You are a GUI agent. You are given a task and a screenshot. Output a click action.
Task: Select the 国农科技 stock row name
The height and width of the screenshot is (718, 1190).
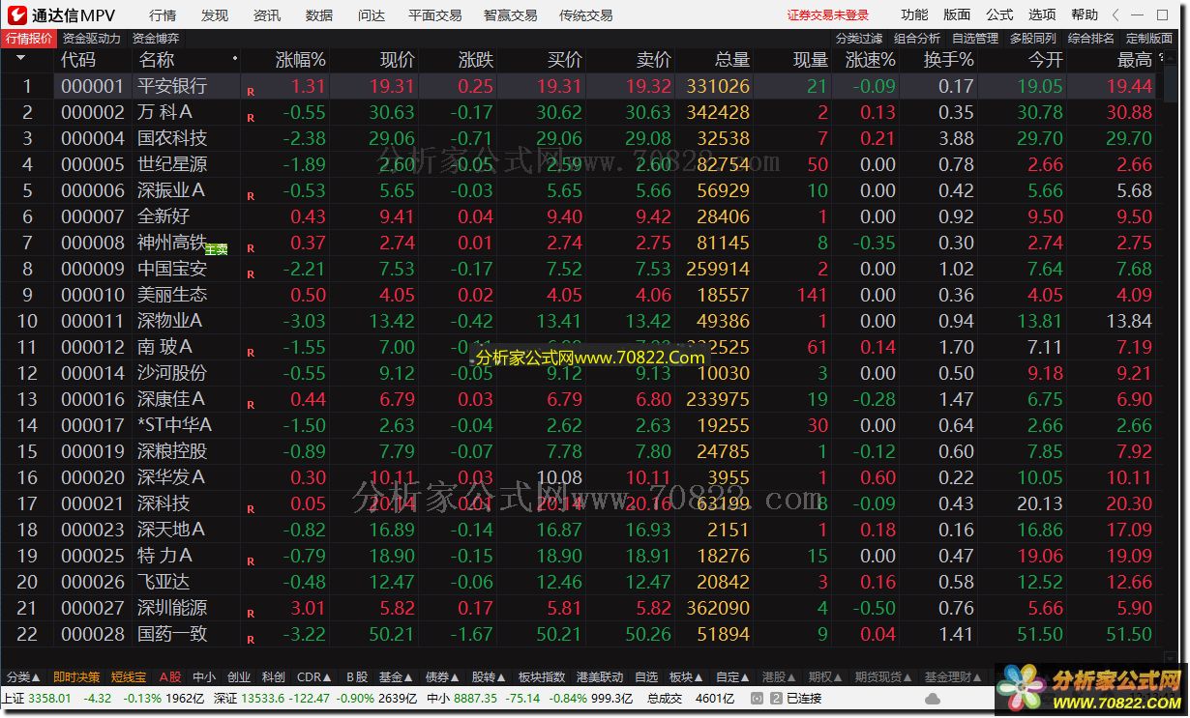click(x=172, y=138)
